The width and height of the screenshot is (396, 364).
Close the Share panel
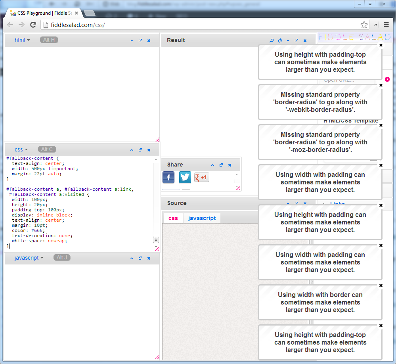[230, 165]
